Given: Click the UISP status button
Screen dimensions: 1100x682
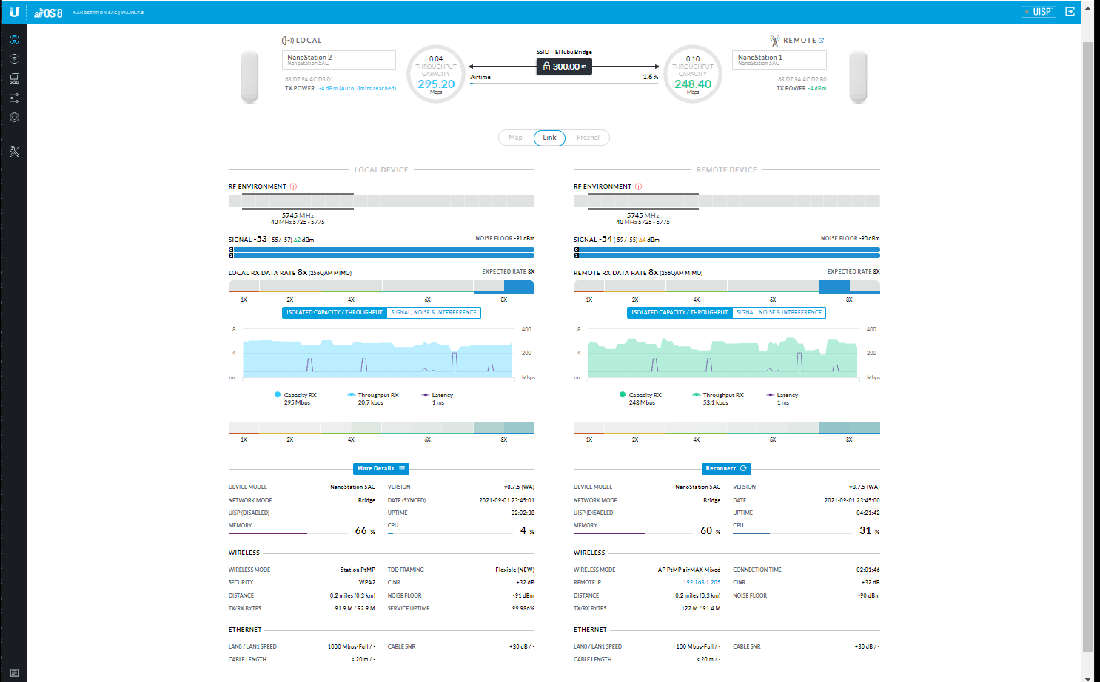Looking at the screenshot, I should [1039, 11].
